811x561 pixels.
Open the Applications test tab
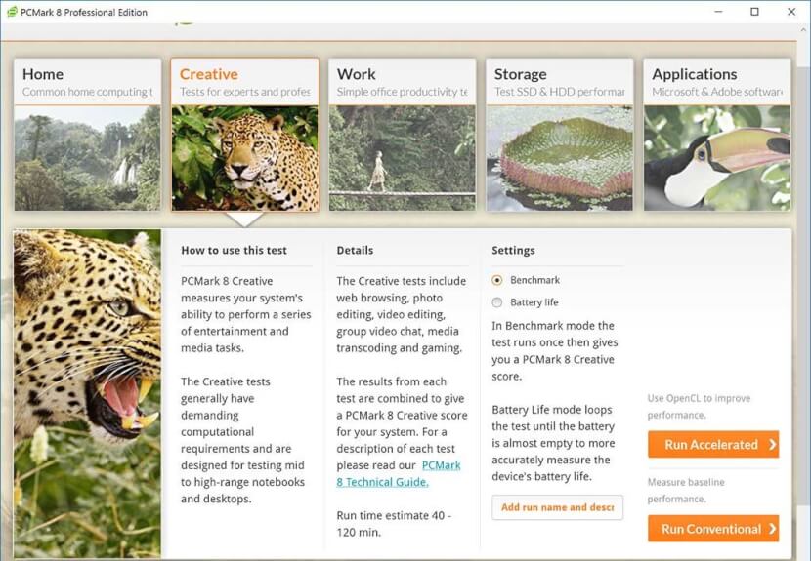(x=717, y=82)
